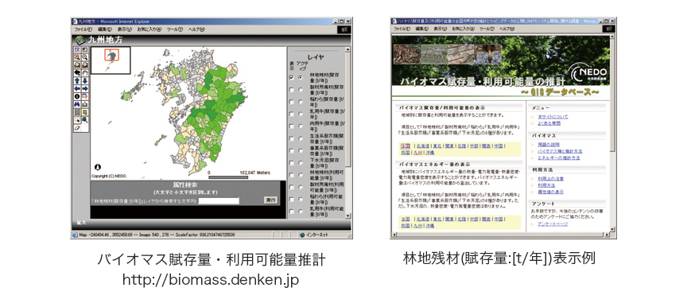Click the 実行 button in attribute search
695x303 pixels.
271,200
